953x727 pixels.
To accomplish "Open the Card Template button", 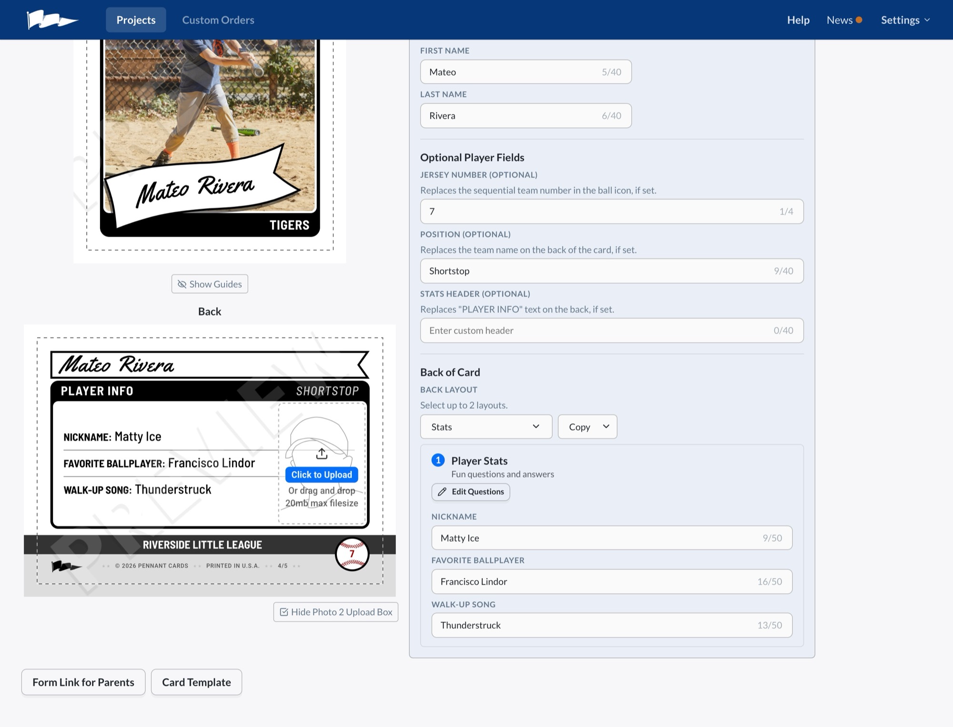I will click(196, 682).
